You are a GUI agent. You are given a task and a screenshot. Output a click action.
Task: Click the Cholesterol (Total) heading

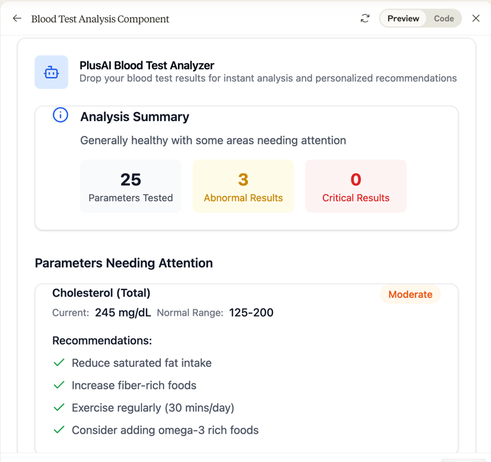click(x=101, y=293)
